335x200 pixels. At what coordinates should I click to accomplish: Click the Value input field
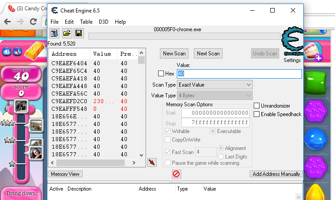[239, 74]
